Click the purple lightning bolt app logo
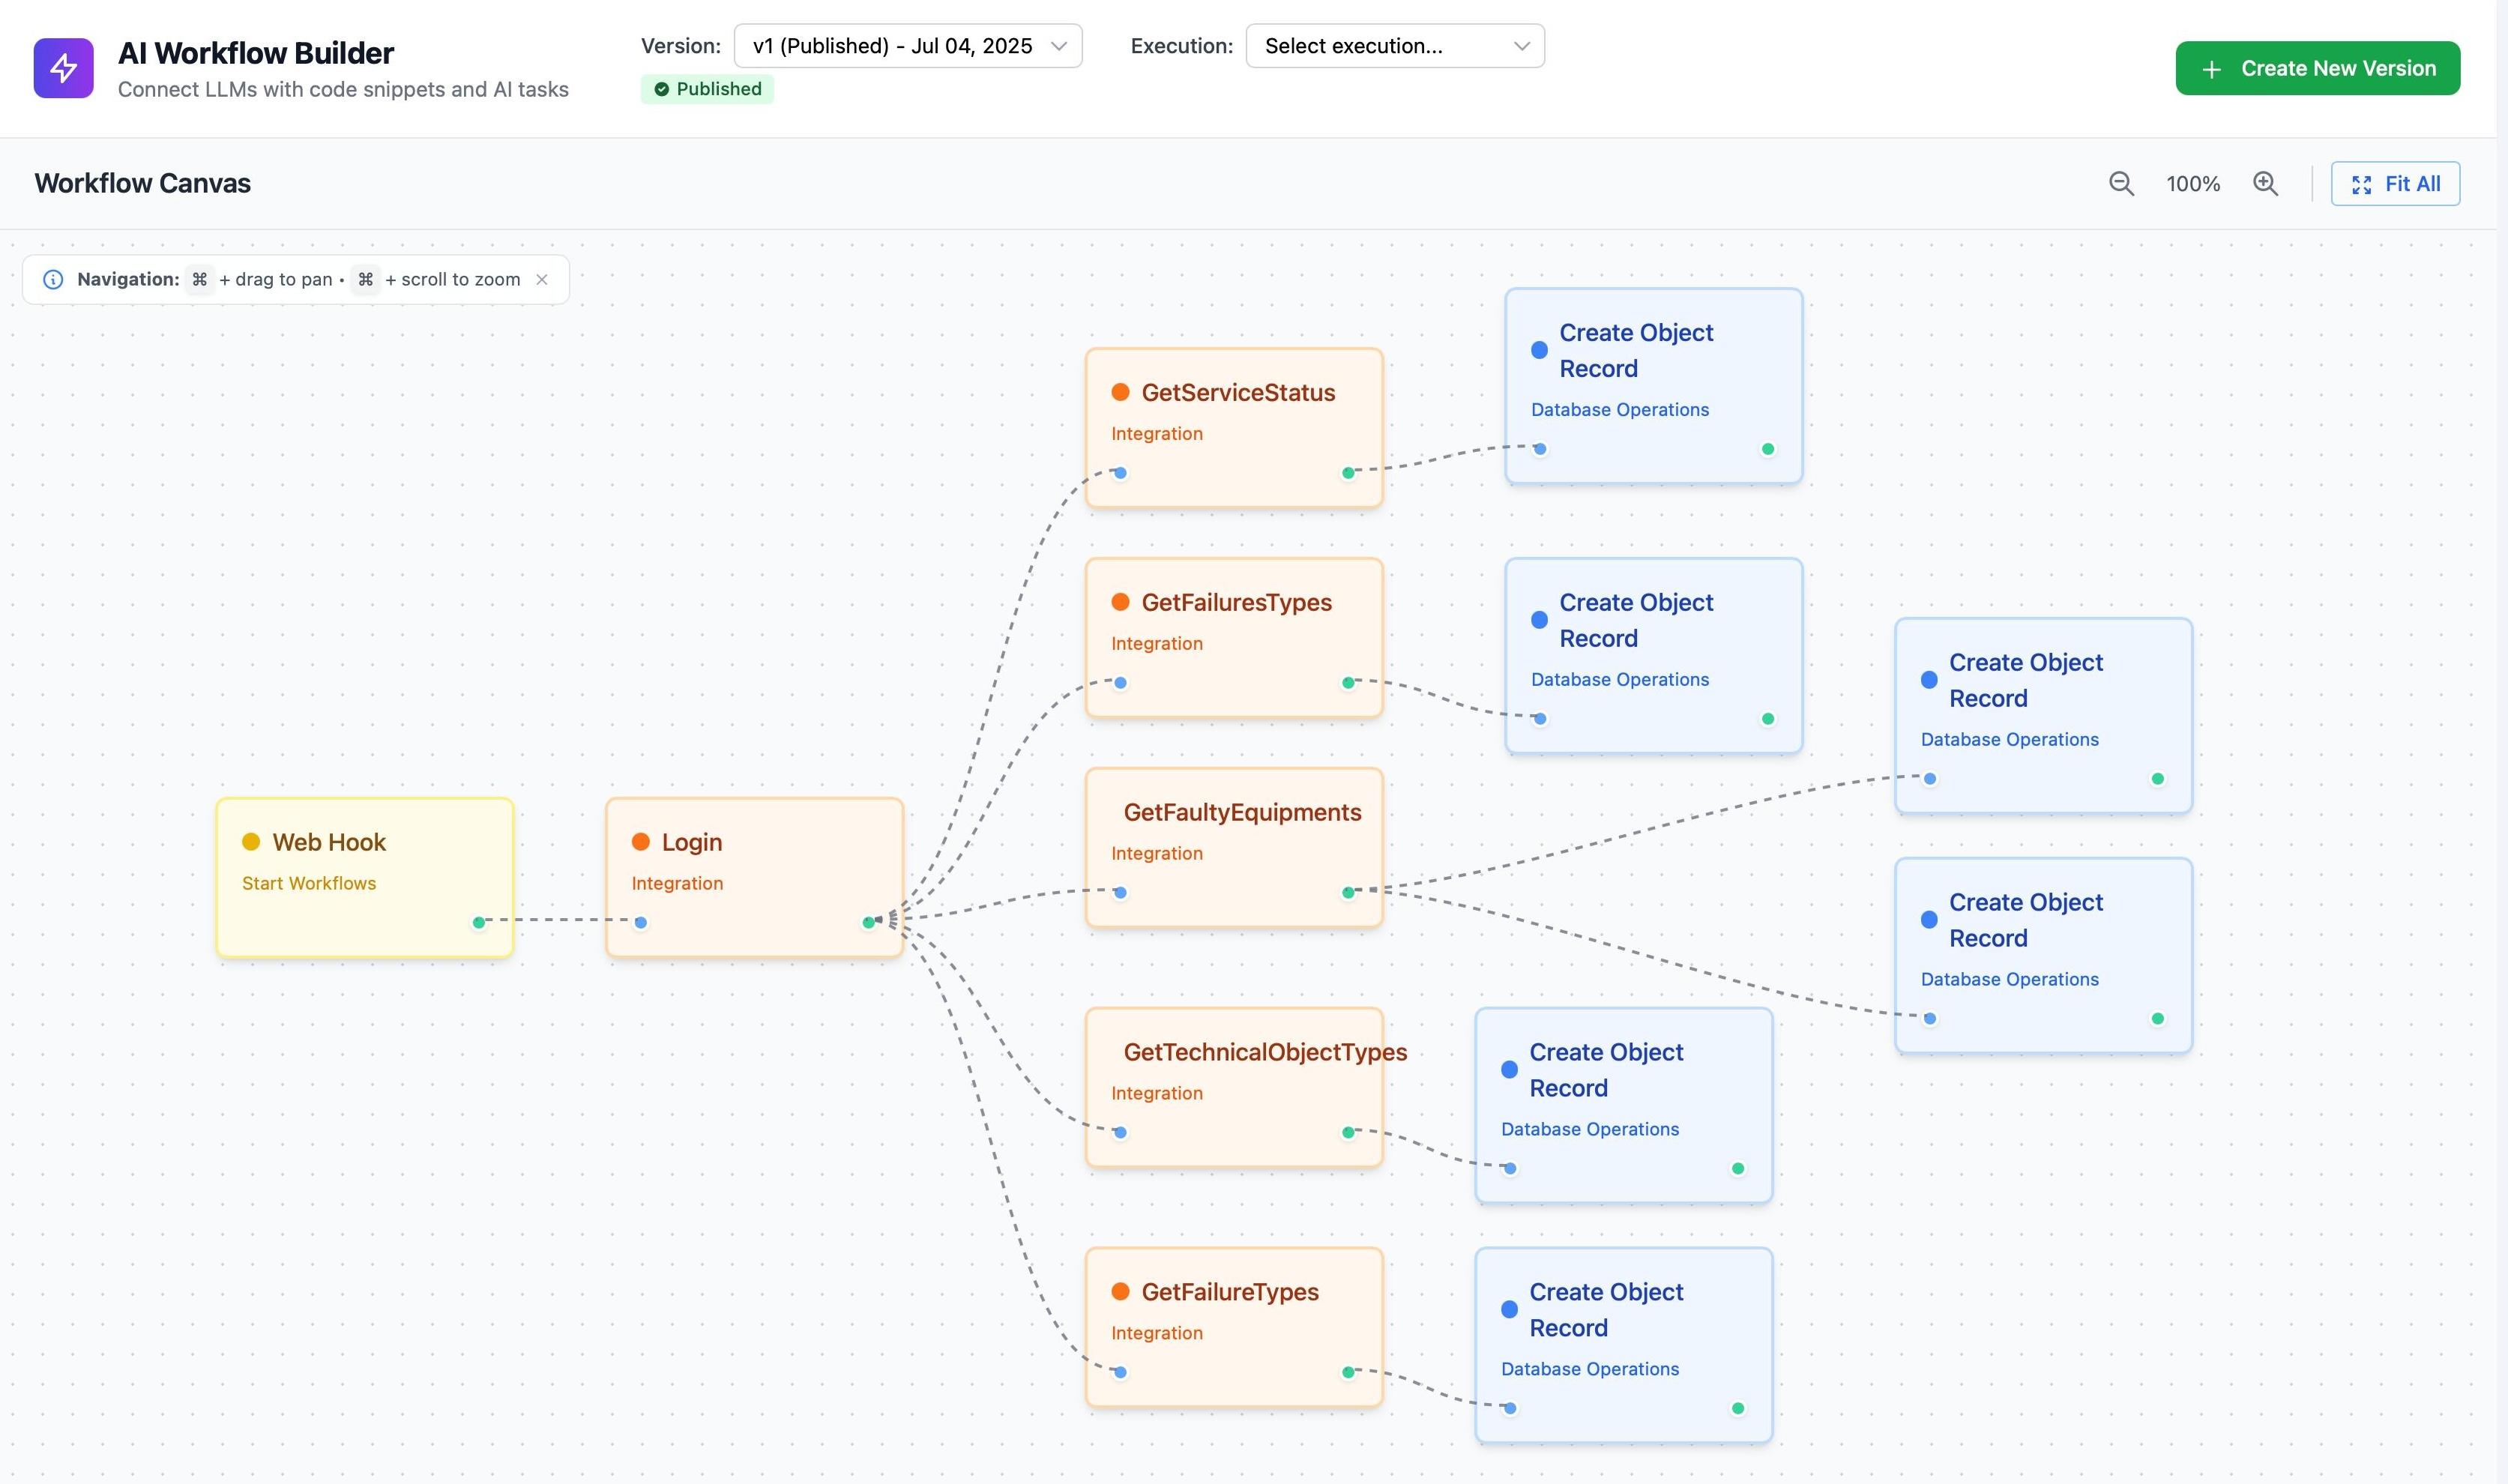Screen dimensions: 2508x1484 point(64,68)
